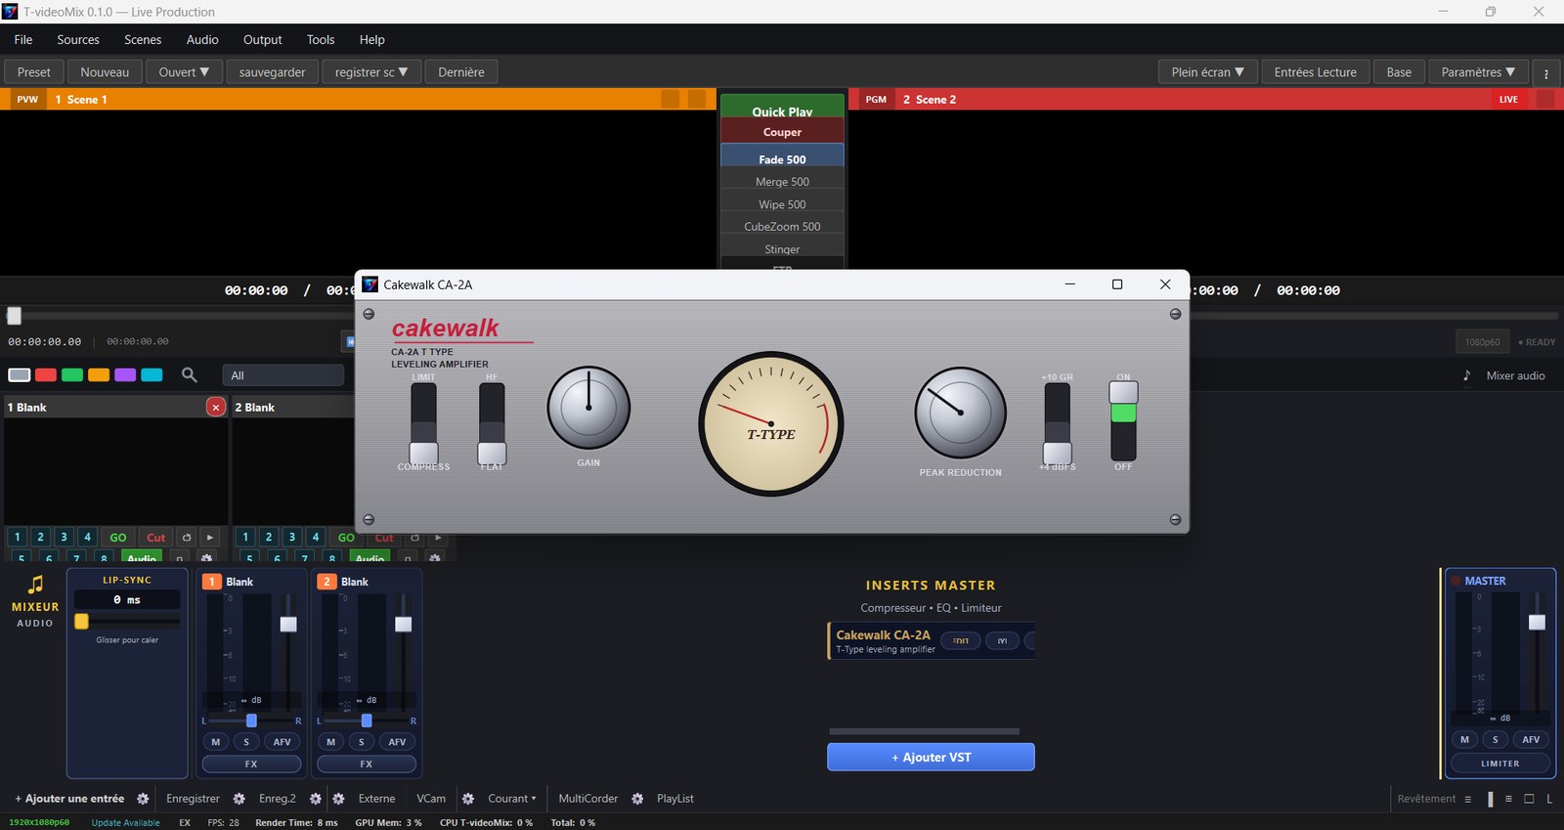Image resolution: width=1564 pixels, height=830 pixels.
Task: Open the Sources menu
Action: tap(78, 40)
